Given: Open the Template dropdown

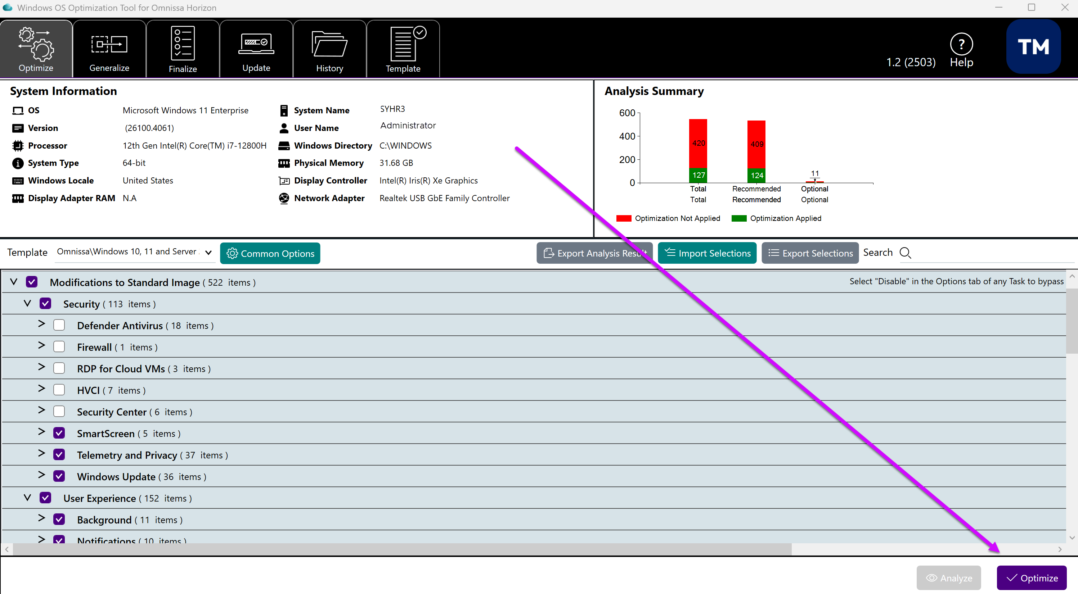Looking at the screenshot, I should pos(135,252).
